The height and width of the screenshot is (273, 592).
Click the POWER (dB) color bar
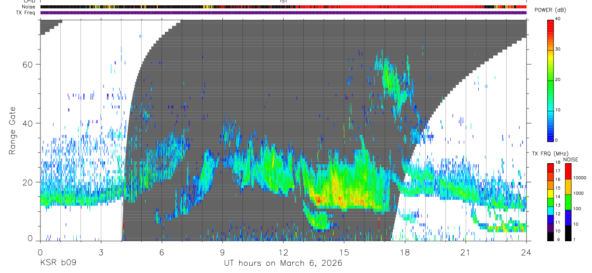[x=550, y=80]
